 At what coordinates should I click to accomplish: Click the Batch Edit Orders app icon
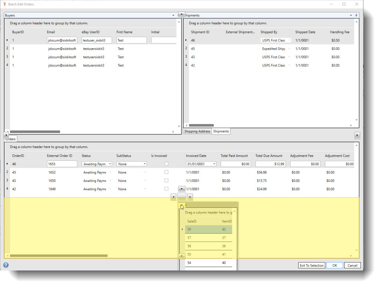[4, 4]
